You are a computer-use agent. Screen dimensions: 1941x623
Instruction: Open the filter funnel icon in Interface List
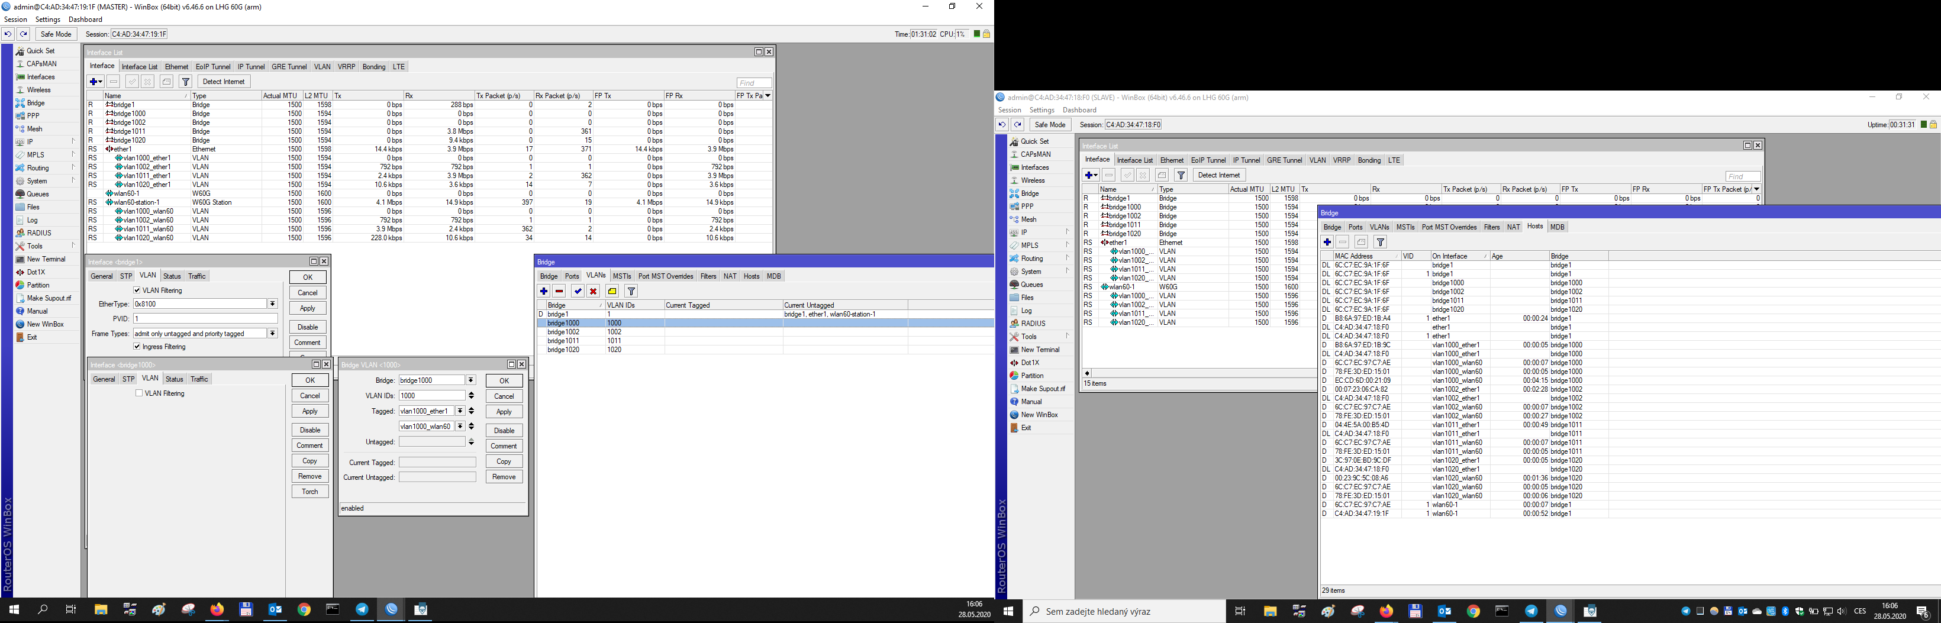pyautogui.click(x=185, y=82)
